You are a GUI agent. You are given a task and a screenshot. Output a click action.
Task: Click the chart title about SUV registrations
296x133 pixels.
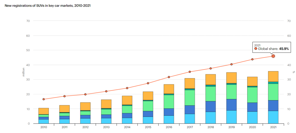click(48, 5)
